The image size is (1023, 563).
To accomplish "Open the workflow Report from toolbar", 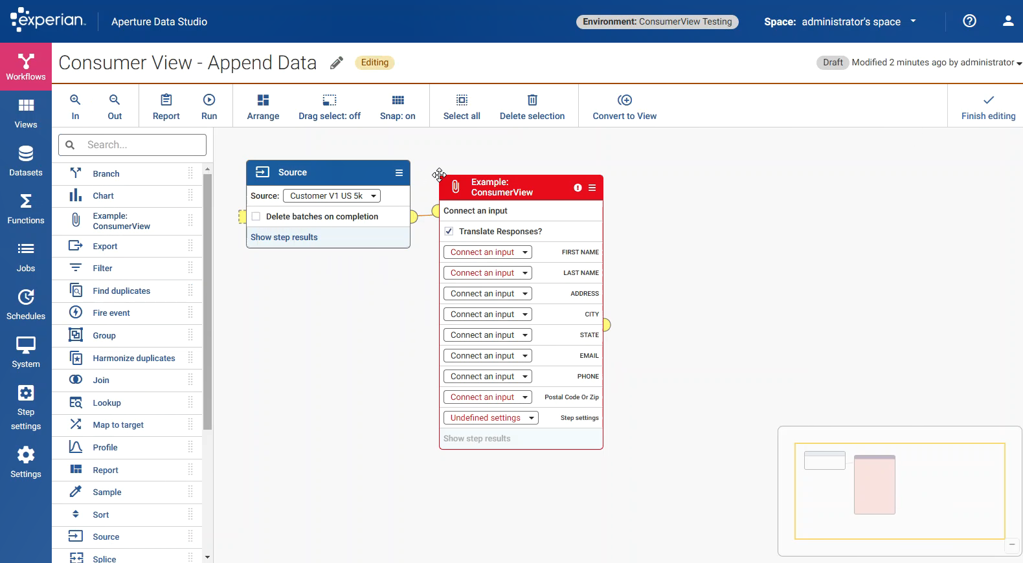I will click(166, 107).
